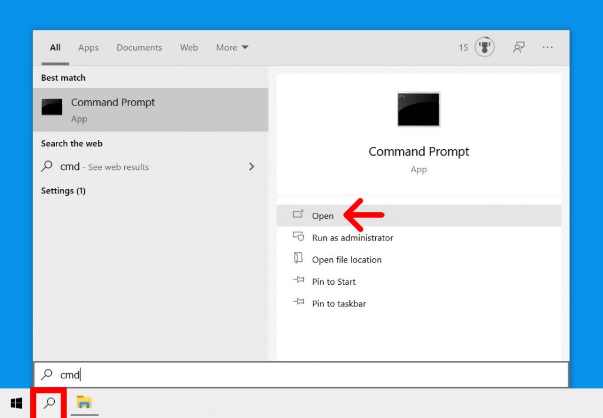Image resolution: width=603 pixels, height=418 pixels.
Task: Click the Open file location icon
Action: tap(298, 258)
